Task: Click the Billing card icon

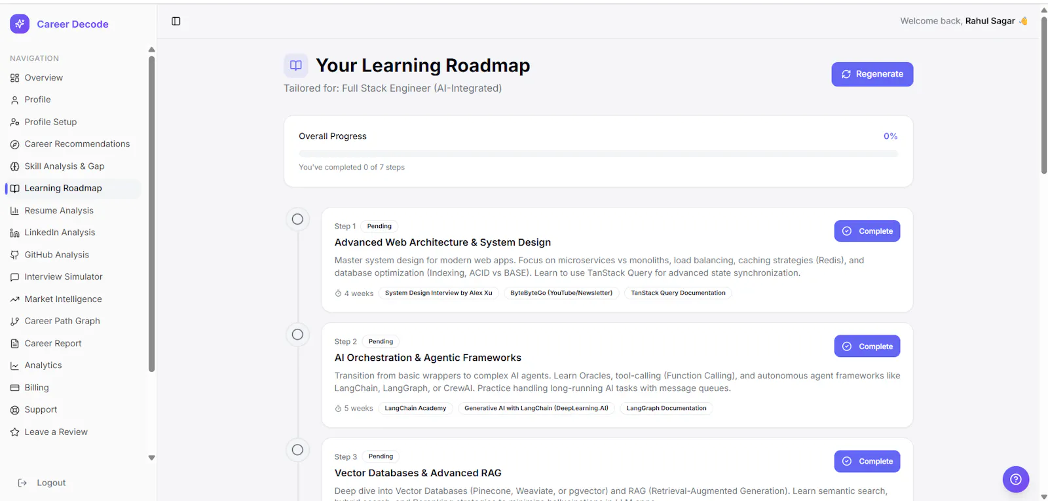Action: tap(14, 388)
